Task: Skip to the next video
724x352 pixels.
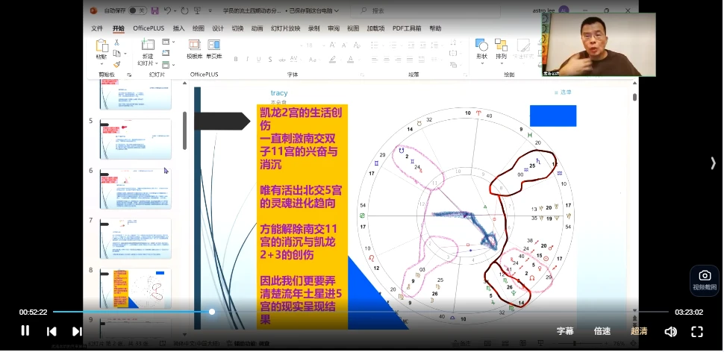Action: (77, 331)
